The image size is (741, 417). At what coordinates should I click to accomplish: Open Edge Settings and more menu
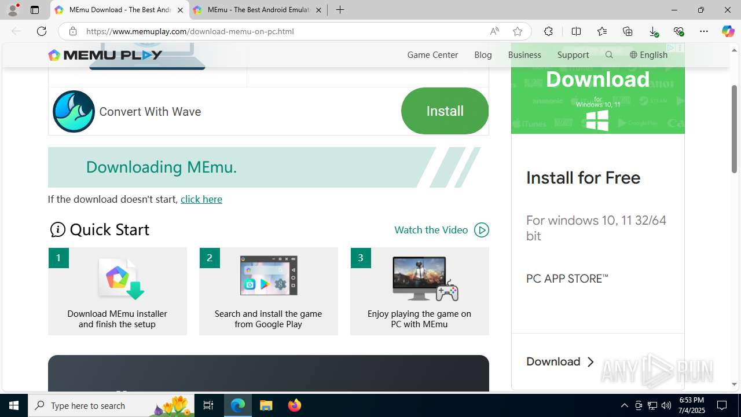pos(704,31)
